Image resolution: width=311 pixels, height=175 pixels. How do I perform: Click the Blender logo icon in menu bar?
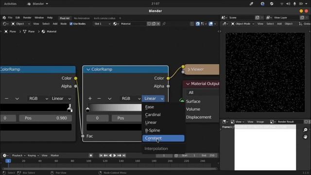pos(4,17)
